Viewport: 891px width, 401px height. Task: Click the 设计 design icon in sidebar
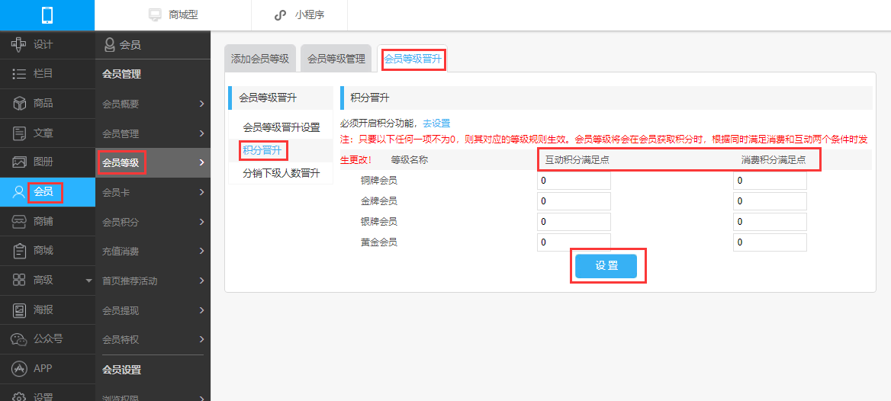[19, 44]
